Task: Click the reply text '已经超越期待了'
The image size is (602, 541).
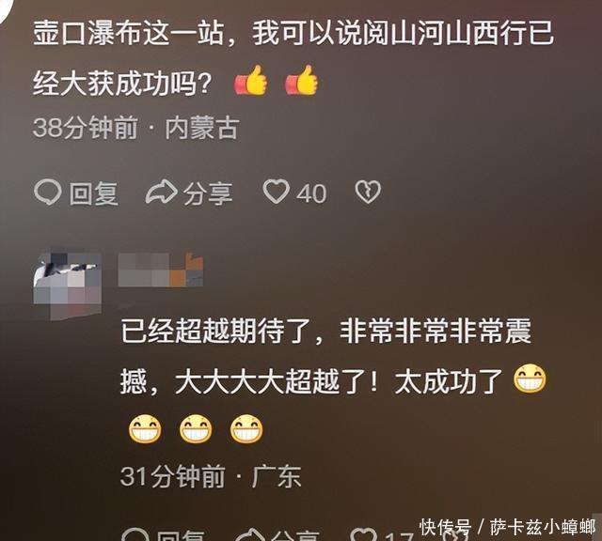Action: [x=216, y=331]
